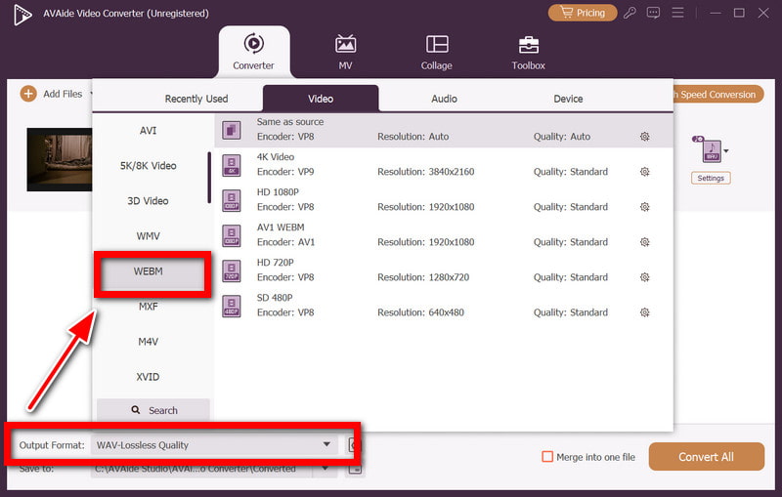The image size is (782, 497).
Task: Open the Save to path dropdown
Action: coord(326,469)
